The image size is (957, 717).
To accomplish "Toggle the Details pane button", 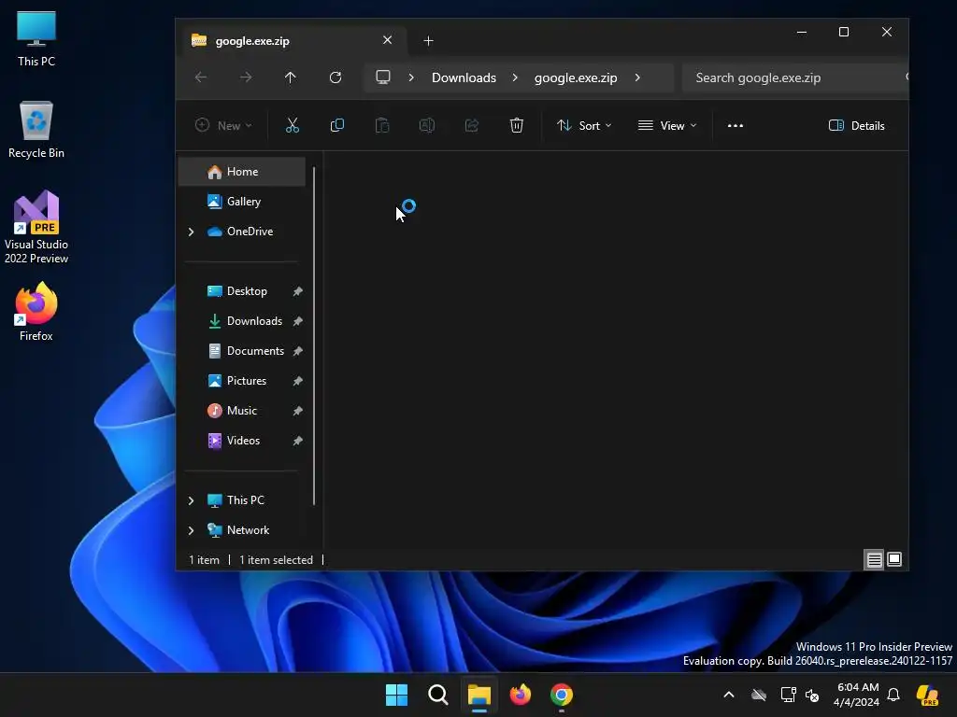I will 856,126.
